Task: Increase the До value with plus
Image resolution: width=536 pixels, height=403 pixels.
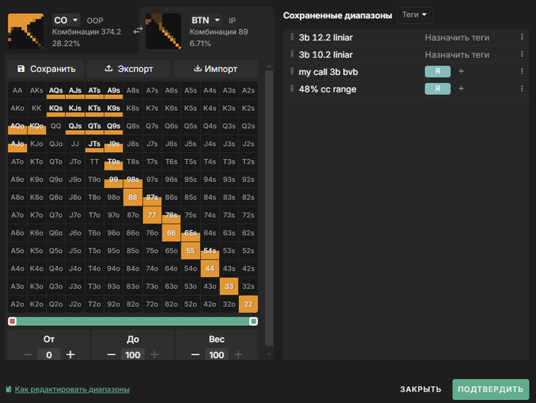Action: pos(154,355)
